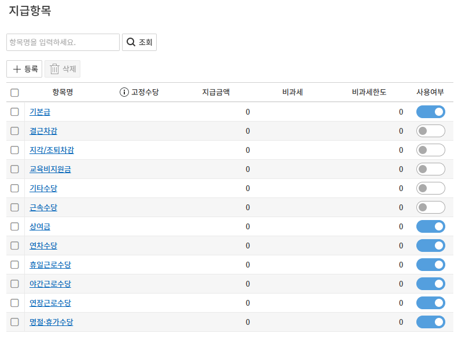Check the select-all header checkbox

coord(15,93)
